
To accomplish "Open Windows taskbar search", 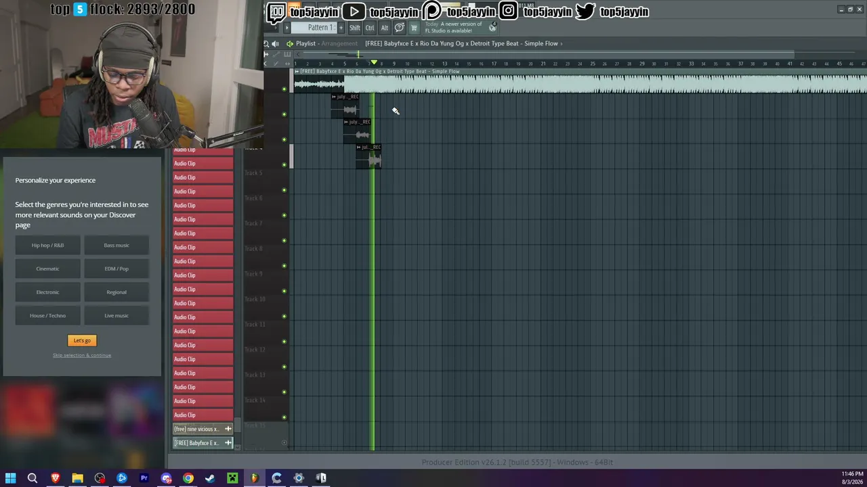I will click(33, 478).
